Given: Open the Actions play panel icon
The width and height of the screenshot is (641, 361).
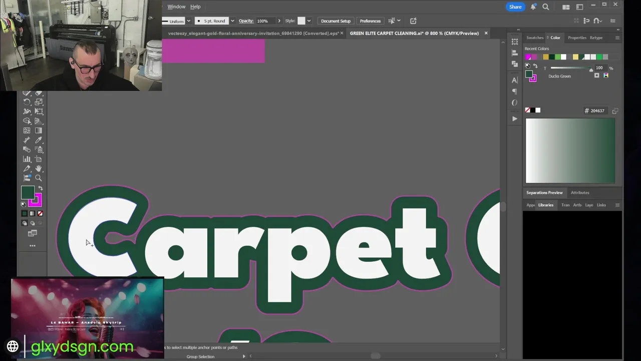Looking at the screenshot, I should pos(514,119).
